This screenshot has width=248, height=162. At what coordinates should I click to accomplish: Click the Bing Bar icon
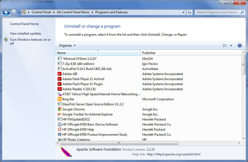60,99
